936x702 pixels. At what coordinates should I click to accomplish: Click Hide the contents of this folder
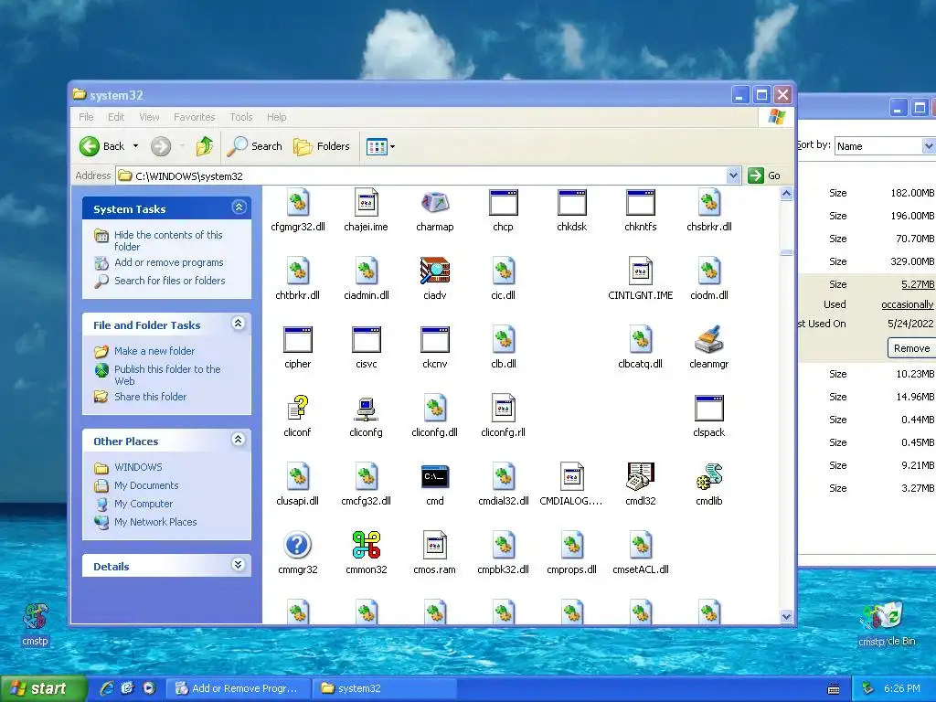point(168,240)
